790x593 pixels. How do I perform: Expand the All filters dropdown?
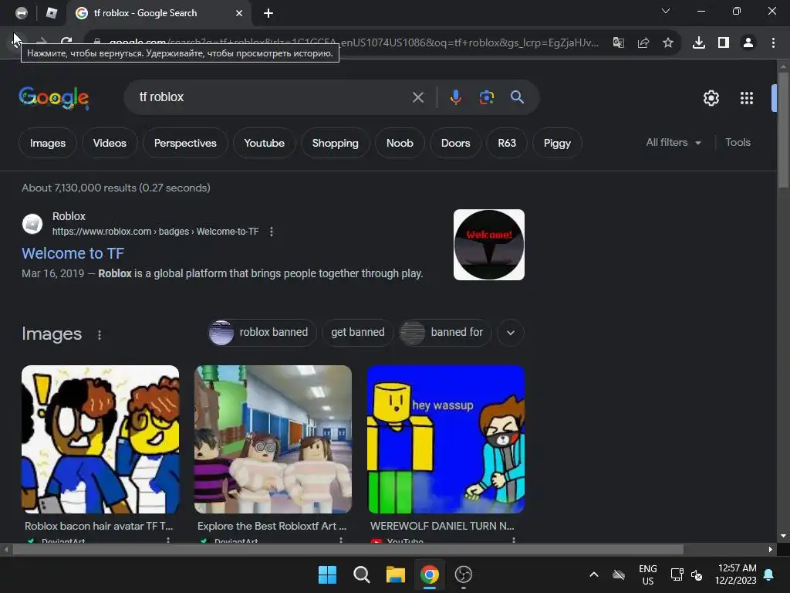click(673, 143)
